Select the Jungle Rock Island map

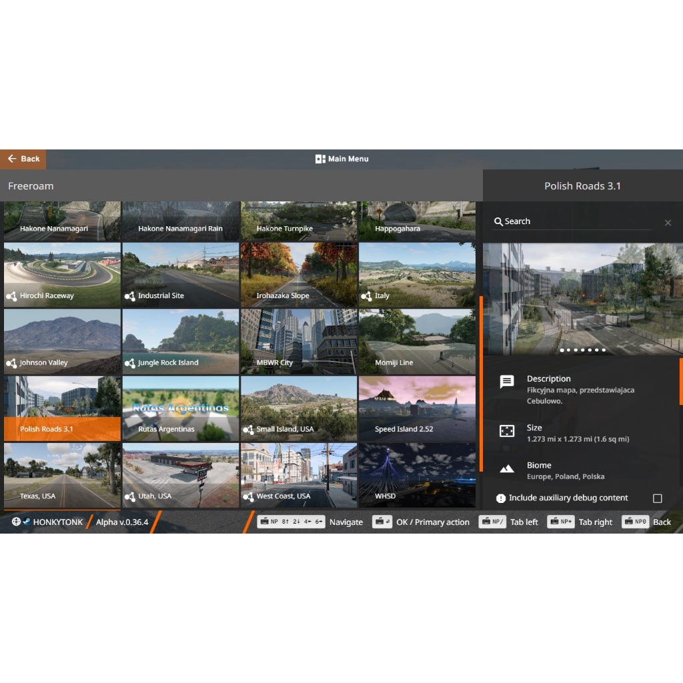point(181,342)
